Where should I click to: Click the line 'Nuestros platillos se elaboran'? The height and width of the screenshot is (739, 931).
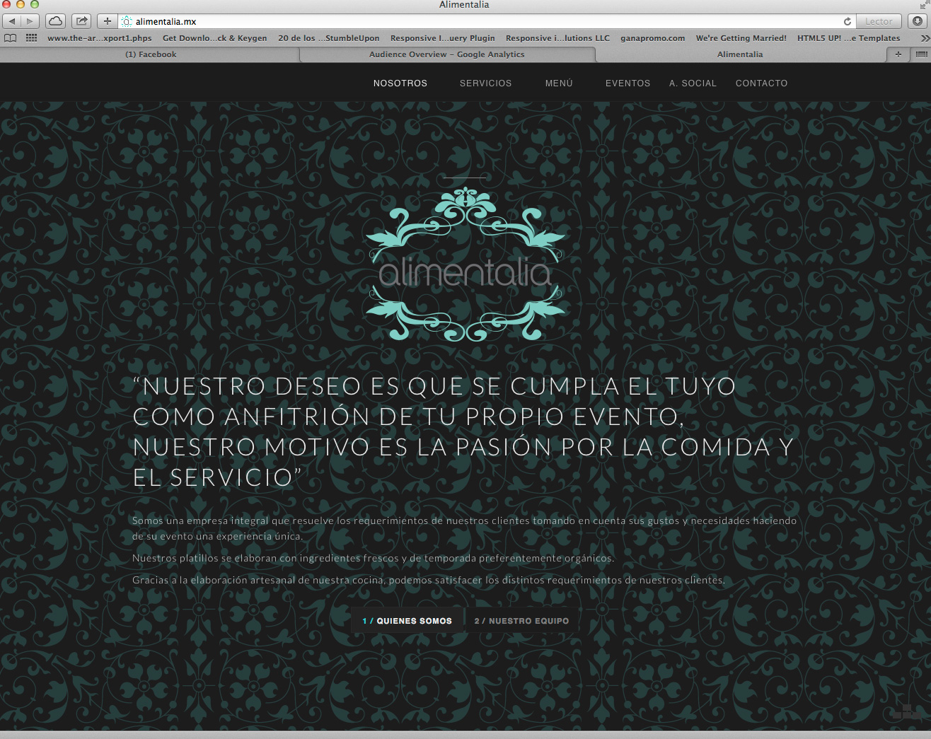pos(373,558)
